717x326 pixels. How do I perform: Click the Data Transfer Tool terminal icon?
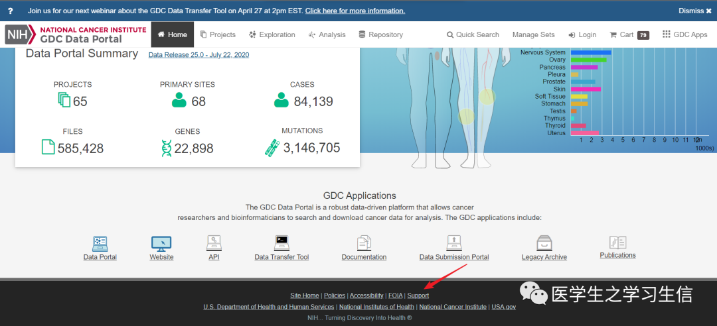coord(281,243)
